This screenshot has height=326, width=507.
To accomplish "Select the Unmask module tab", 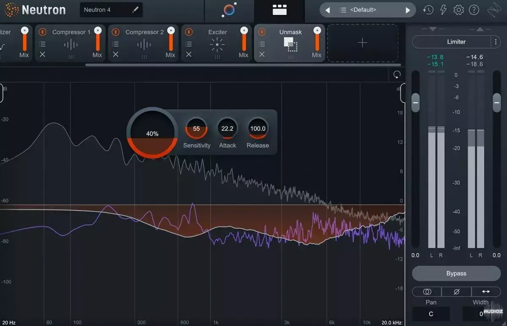I will 289,43.
